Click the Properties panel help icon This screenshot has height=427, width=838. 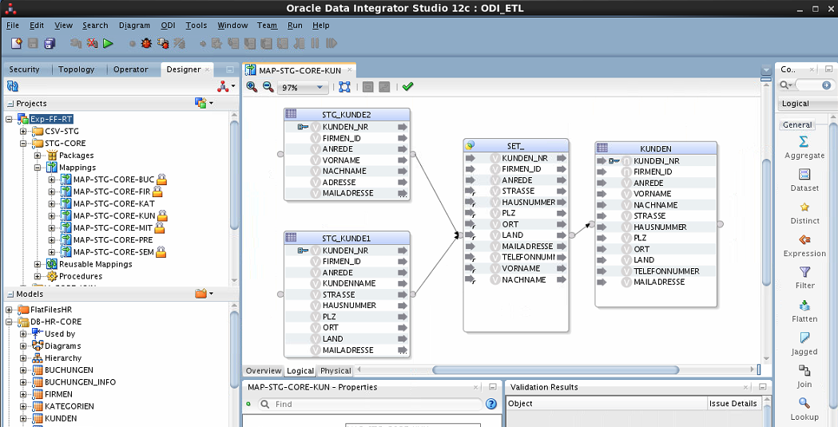[x=491, y=404]
